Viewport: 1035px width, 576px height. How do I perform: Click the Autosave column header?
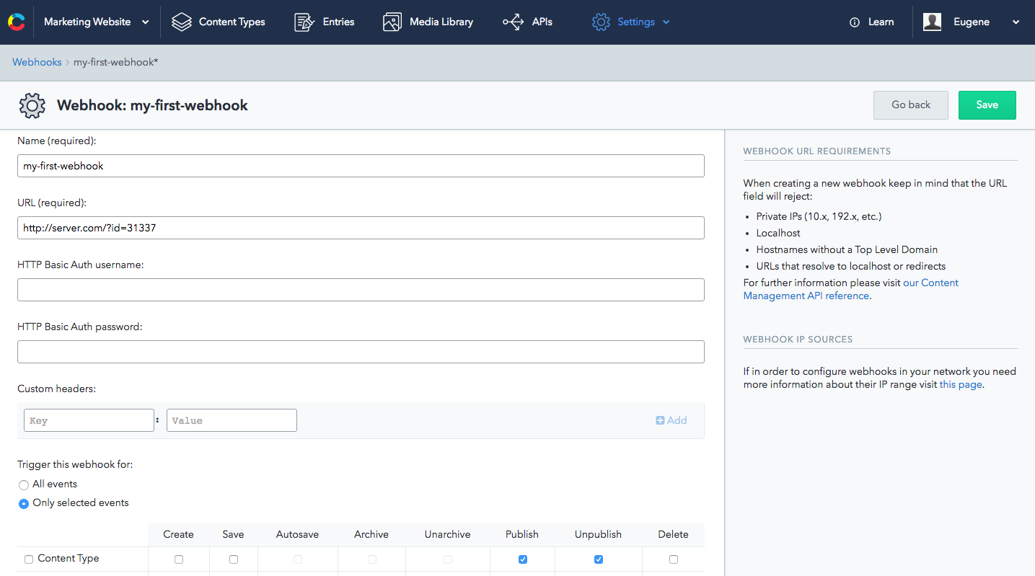point(297,534)
